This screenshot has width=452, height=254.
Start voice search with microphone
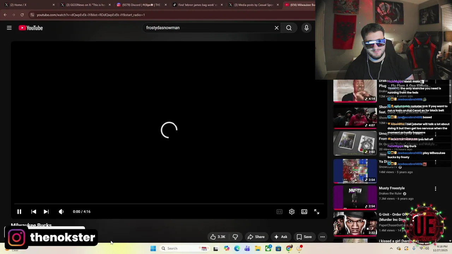click(x=306, y=28)
